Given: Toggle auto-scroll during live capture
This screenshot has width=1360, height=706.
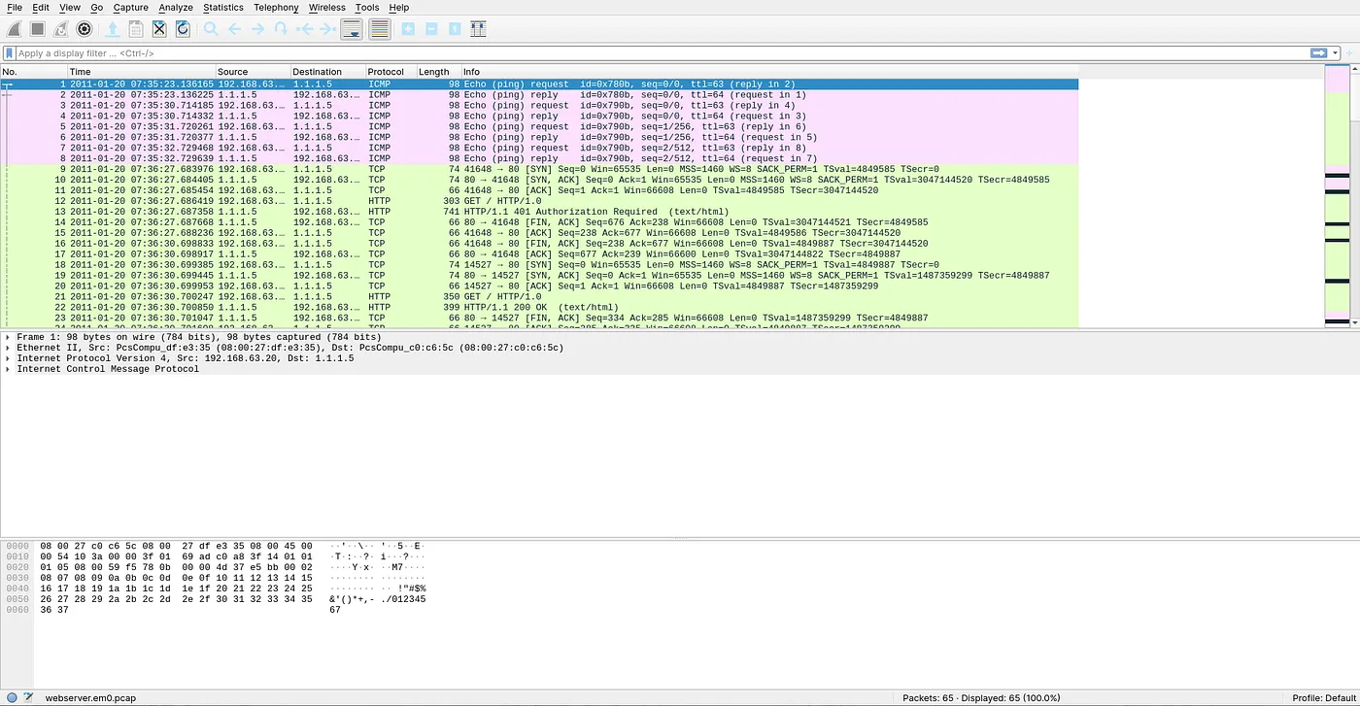Looking at the screenshot, I should (x=352, y=29).
